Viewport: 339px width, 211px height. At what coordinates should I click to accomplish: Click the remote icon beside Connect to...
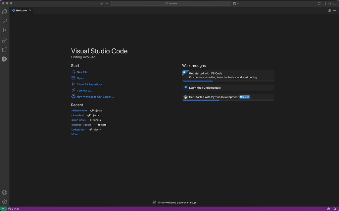coord(73,90)
